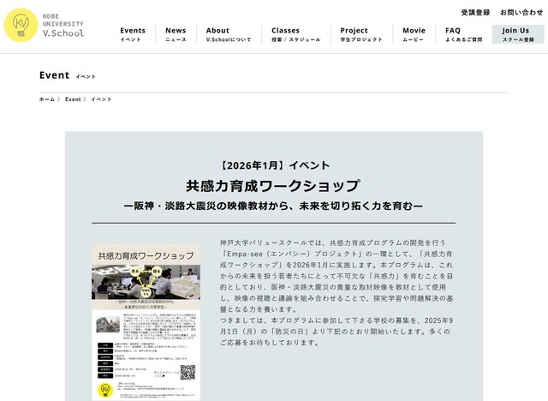Click the 【2026年1月】イベント heading
The height and width of the screenshot is (401, 548).
[x=274, y=165]
